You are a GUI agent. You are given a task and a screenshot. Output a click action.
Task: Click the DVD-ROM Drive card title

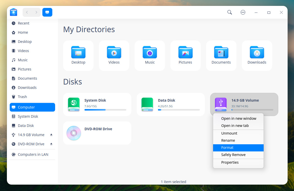(x=98, y=129)
